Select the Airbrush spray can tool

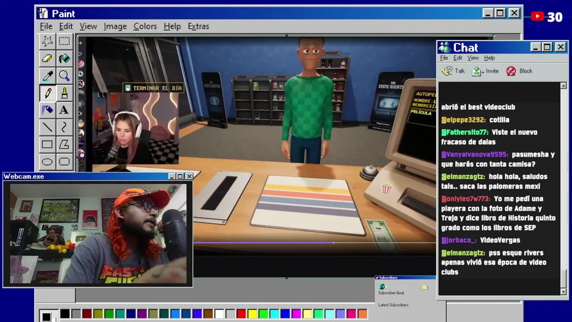(x=47, y=110)
